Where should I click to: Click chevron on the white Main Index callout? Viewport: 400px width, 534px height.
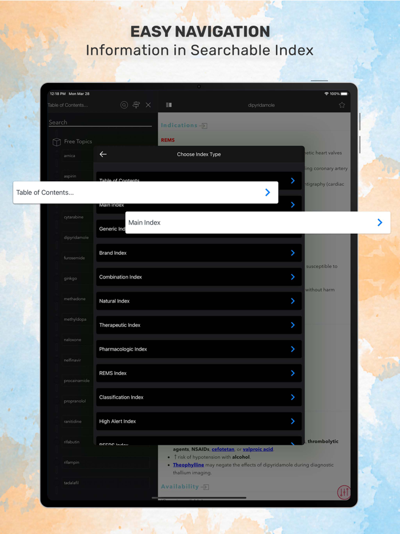click(x=380, y=222)
